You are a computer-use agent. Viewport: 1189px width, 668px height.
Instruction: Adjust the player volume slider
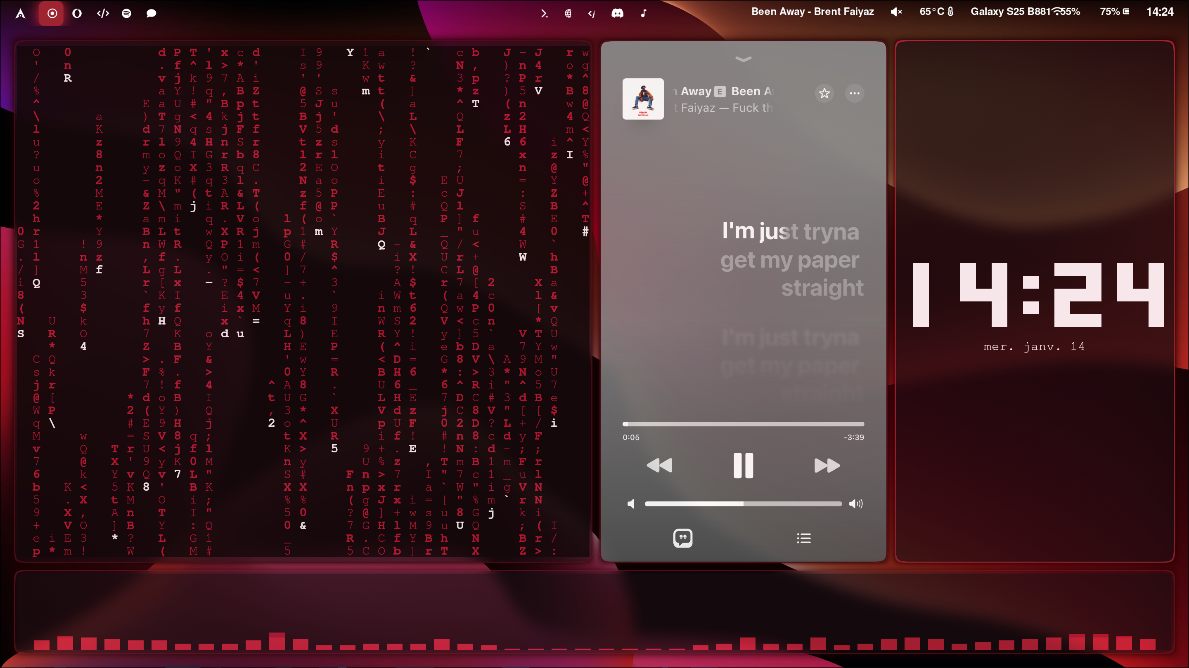coord(743,504)
